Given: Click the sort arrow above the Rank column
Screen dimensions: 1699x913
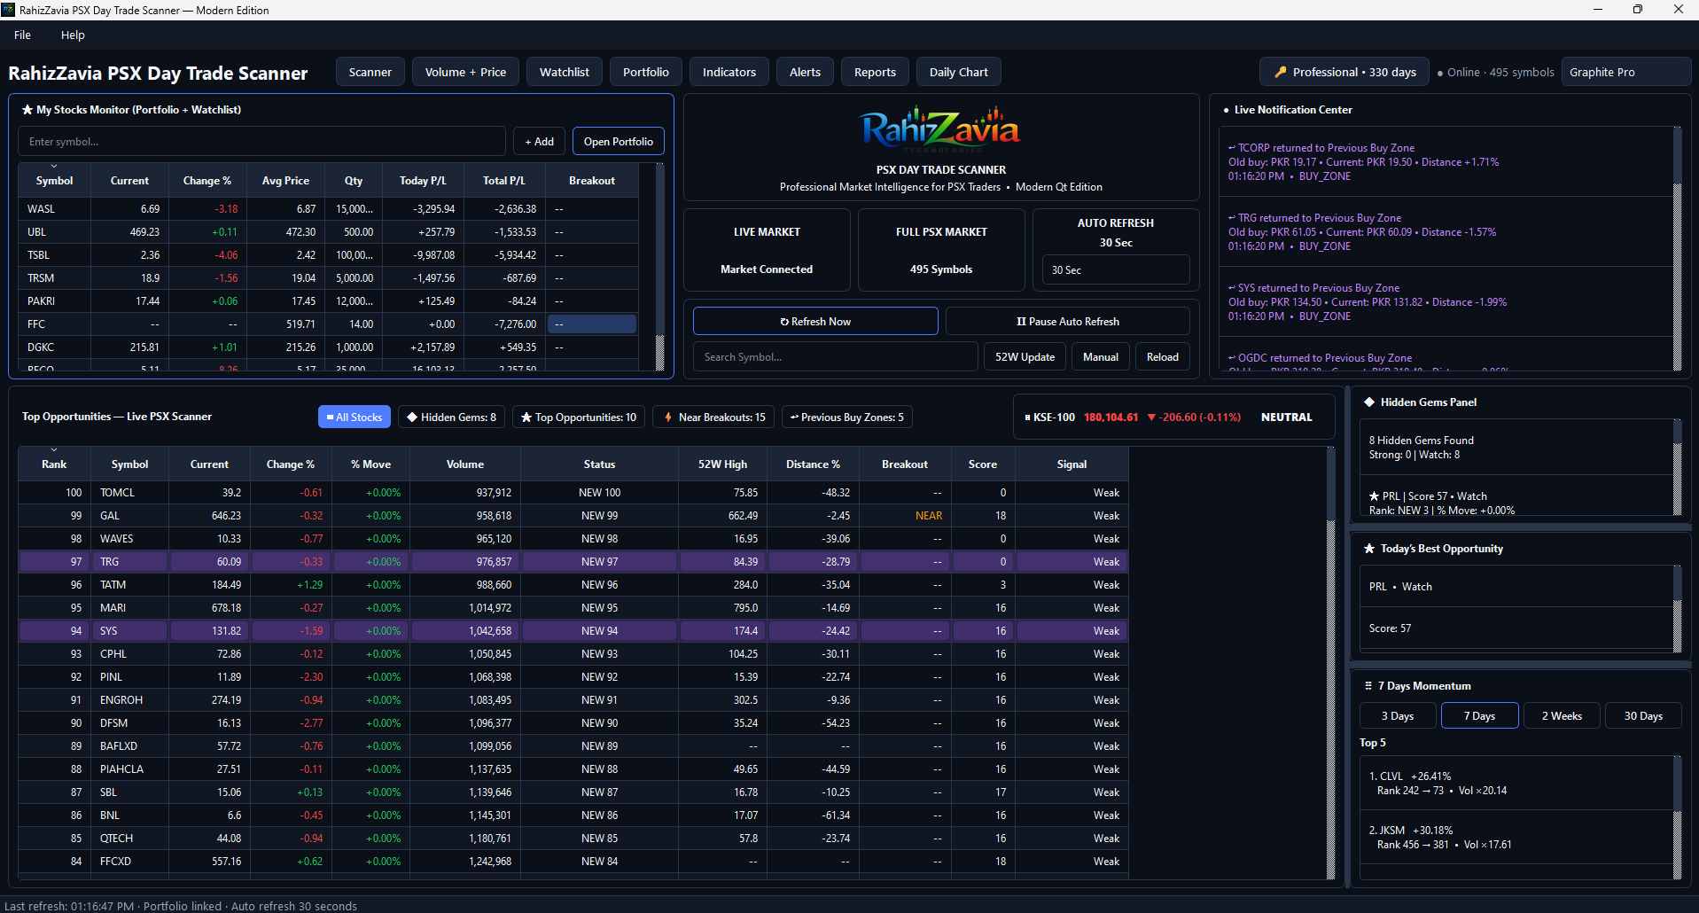Looking at the screenshot, I should [54, 449].
